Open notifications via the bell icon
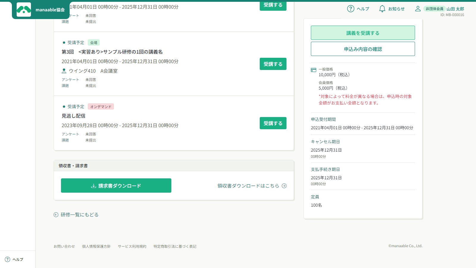Viewport: 476px width, 268px height. [x=382, y=9]
